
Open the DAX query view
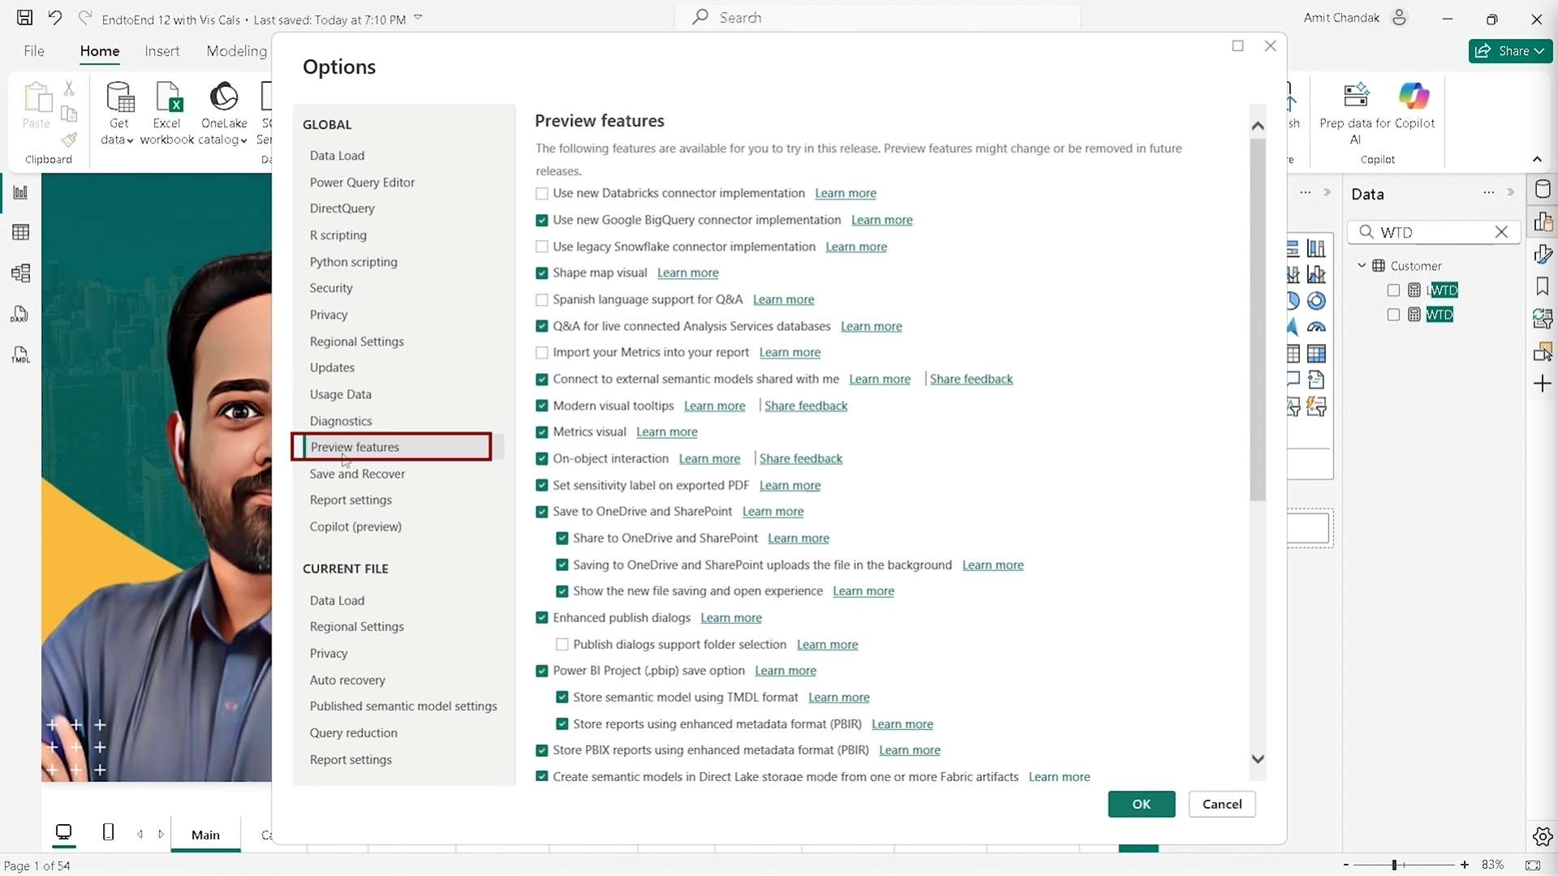point(20,315)
